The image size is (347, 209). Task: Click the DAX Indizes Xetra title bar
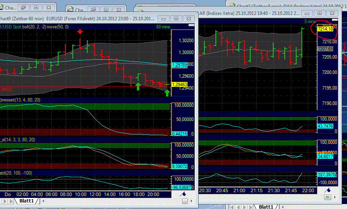[x=249, y=13]
